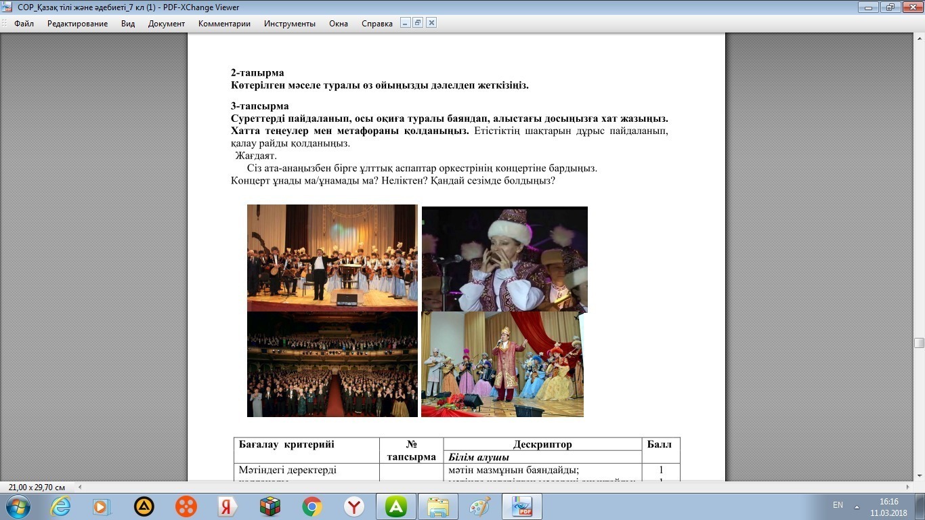Click the line starting Көтерілген мәселе туралы
The image size is (925, 520).
(380, 85)
